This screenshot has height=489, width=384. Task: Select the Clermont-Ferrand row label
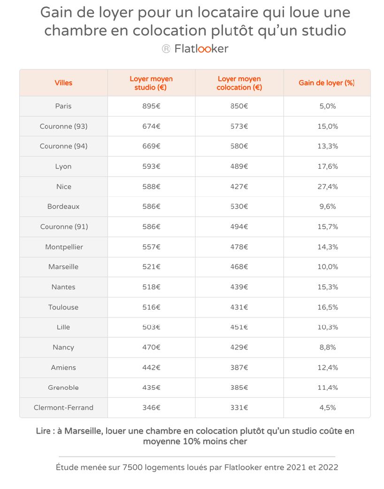(x=63, y=408)
